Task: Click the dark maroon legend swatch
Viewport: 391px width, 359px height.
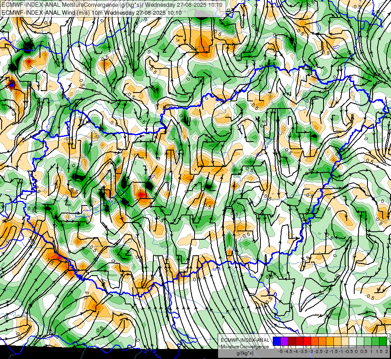Action: (x=292, y=341)
